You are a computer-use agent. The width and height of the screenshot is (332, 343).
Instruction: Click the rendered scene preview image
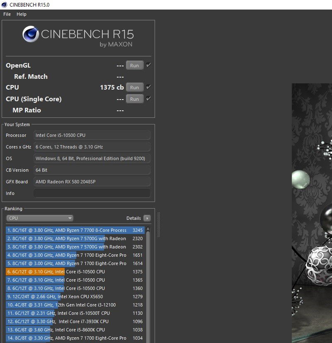click(x=312, y=213)
